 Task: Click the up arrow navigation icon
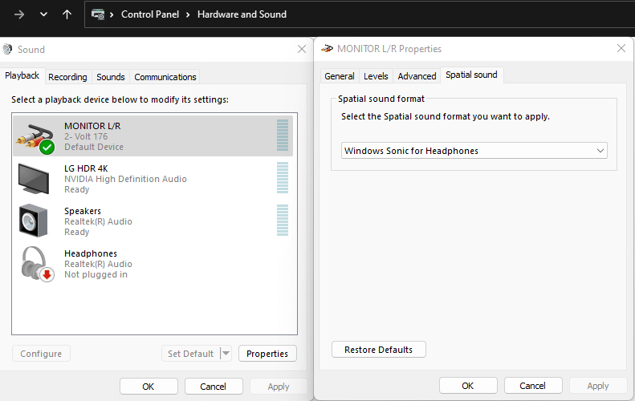pos(67,14)
